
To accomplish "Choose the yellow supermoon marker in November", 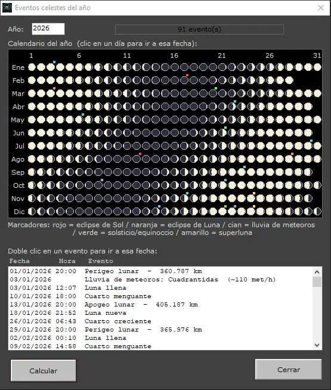I will (254, 193).
